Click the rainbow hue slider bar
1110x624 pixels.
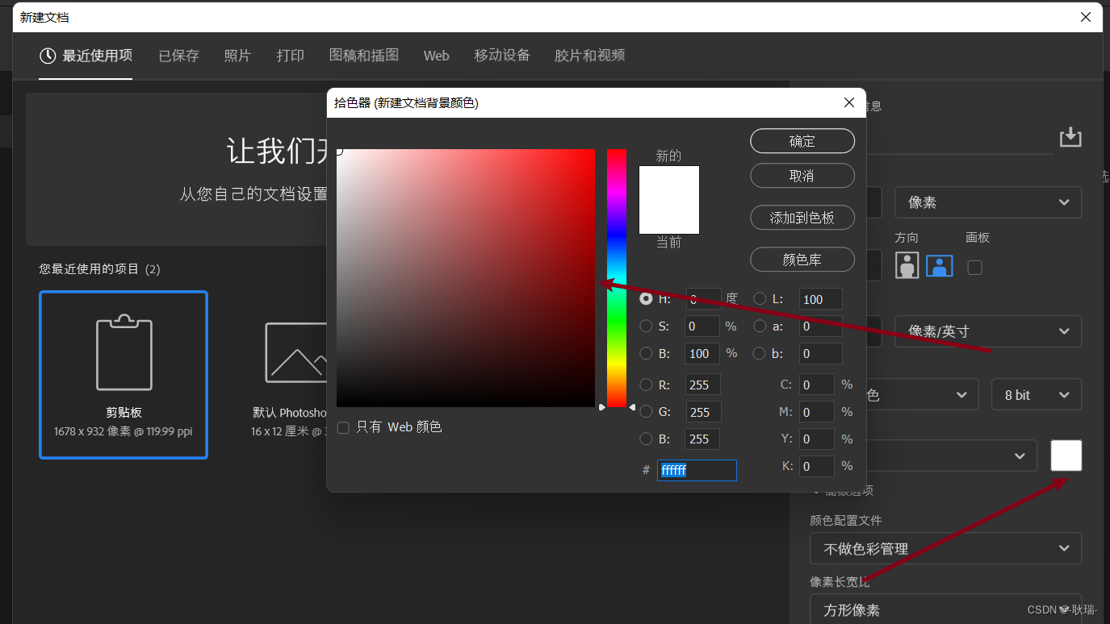pos(617,278)
